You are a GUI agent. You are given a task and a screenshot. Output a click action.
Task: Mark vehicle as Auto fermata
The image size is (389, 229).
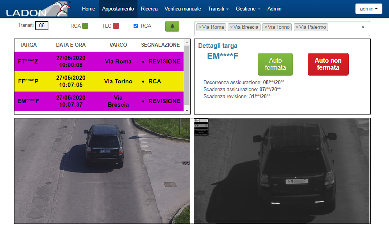click(x=275, y=64)
